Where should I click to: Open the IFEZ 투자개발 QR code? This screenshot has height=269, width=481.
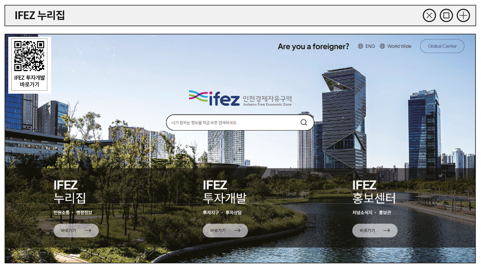click(x=29, y=56)
